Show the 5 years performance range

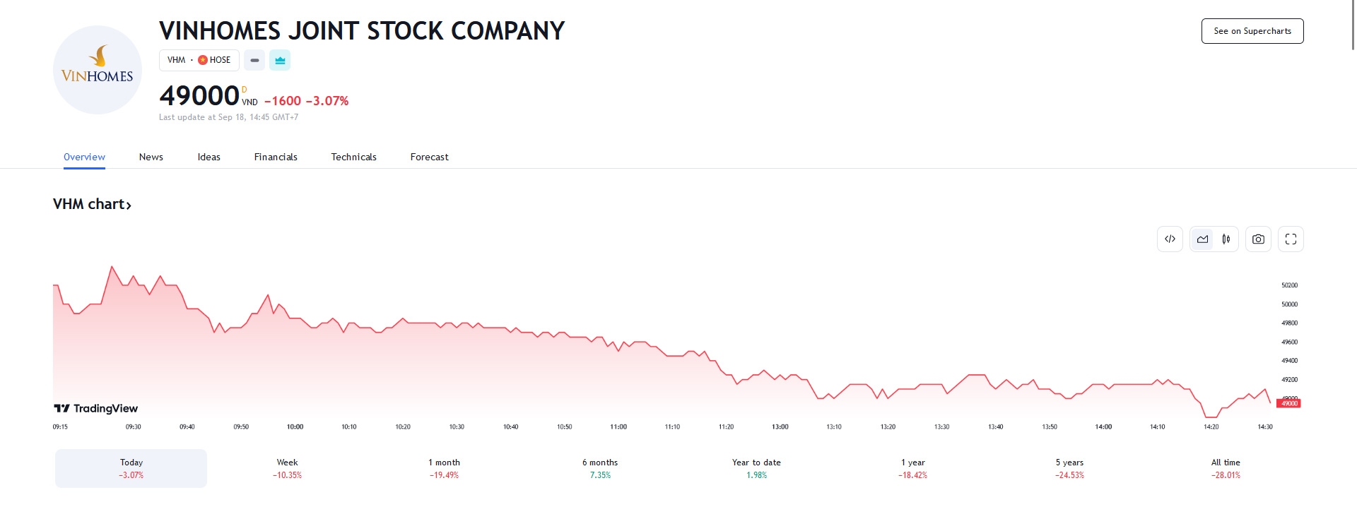click(1069, 468)
